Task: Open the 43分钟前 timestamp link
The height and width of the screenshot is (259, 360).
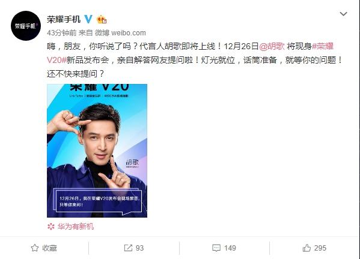Action: (61, 33)
